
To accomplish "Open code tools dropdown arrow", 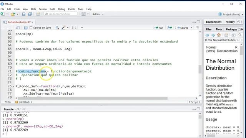I will pos(68,28).
